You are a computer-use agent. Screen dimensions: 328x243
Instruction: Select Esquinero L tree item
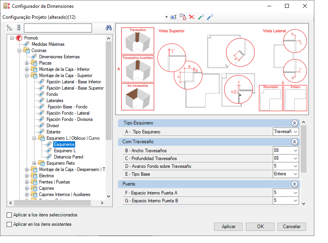[x=65, y=151]
